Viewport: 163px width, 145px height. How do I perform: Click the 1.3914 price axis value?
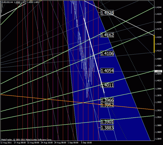click(x=158, y=117)
